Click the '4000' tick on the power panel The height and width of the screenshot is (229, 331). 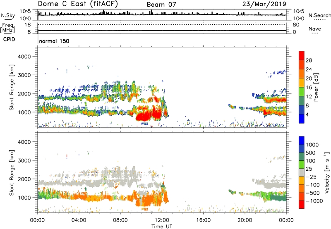(24, 57)
